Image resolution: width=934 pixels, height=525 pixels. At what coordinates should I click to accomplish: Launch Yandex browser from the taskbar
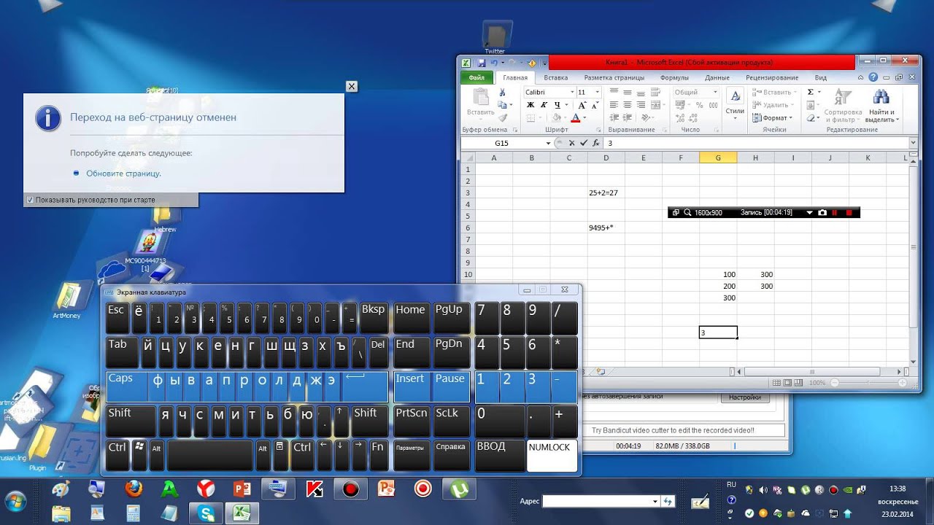point(206,489)
